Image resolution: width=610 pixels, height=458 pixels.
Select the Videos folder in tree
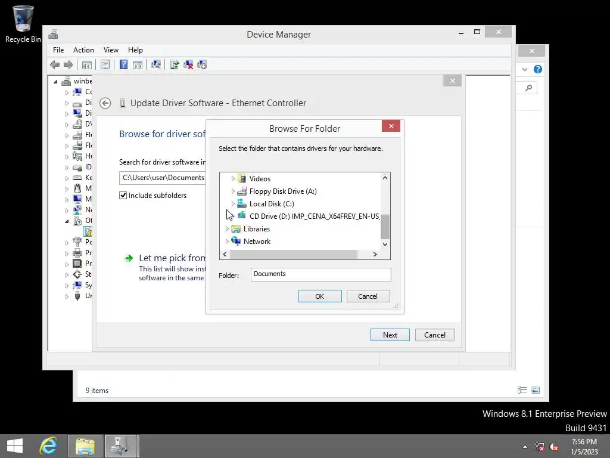point(254,179)
